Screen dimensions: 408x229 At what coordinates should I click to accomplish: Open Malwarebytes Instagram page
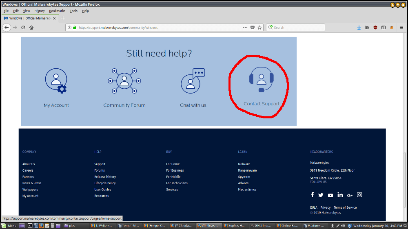359,195
